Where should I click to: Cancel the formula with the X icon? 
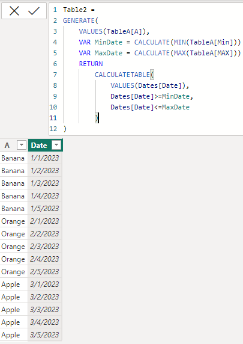point(14,11)
